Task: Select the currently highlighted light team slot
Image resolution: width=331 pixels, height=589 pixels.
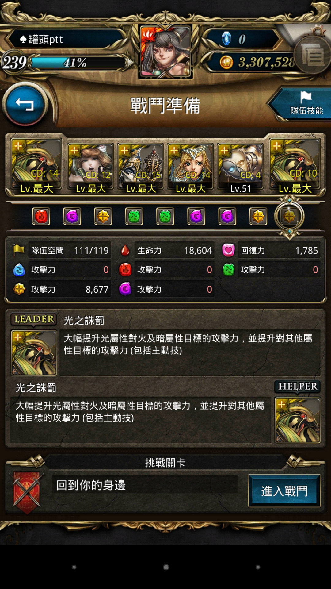Action: 289,217
